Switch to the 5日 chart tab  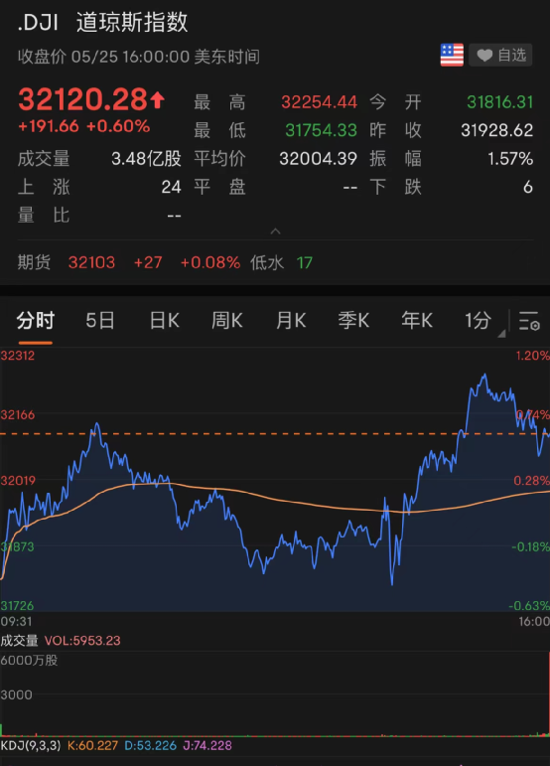coord(100,321)
